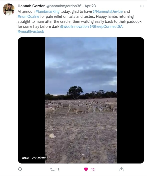The image size is (147, 176).
Task: Open the @SheepConnectSA mention
Action: [x=106, y=27]
